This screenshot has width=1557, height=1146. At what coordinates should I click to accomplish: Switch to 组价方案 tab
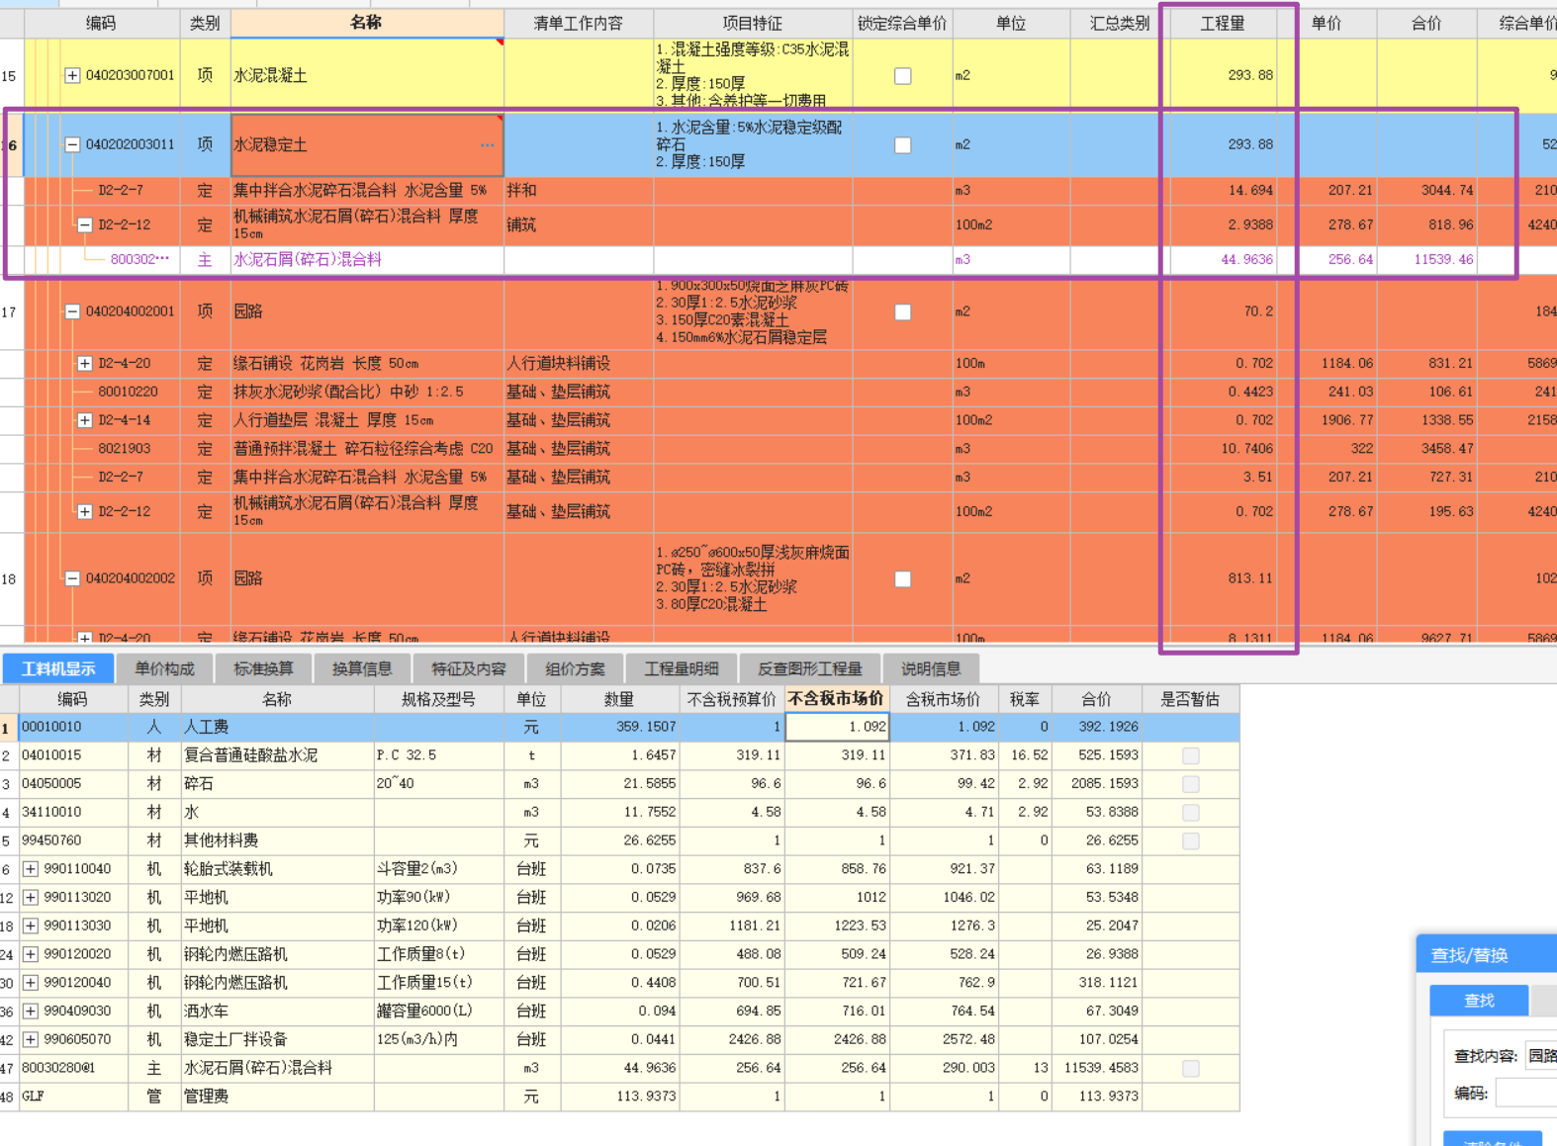[x=575, y=668]
